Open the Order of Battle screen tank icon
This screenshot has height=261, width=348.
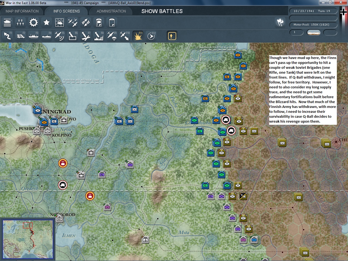coord(7,22)
